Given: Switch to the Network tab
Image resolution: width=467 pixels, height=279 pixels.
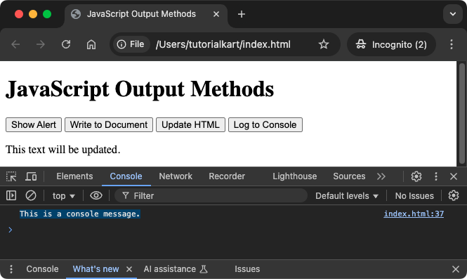Looking at the screenshot, I should (x=176, y=176).
